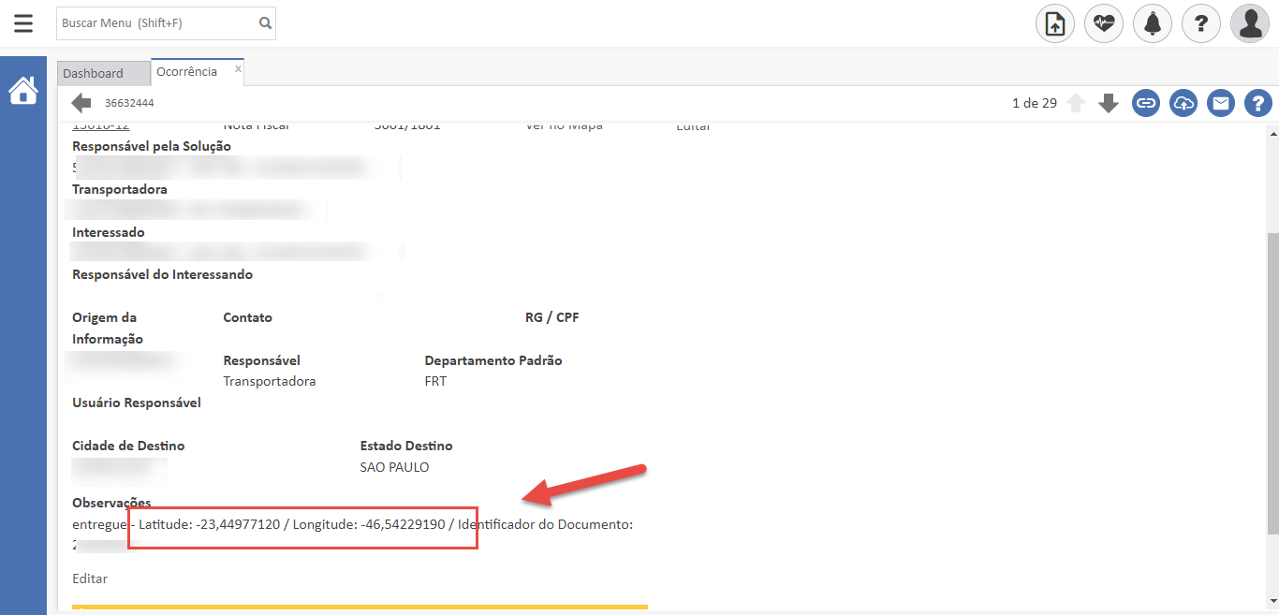Send email via blue envelope icon

pos(1221,103)
